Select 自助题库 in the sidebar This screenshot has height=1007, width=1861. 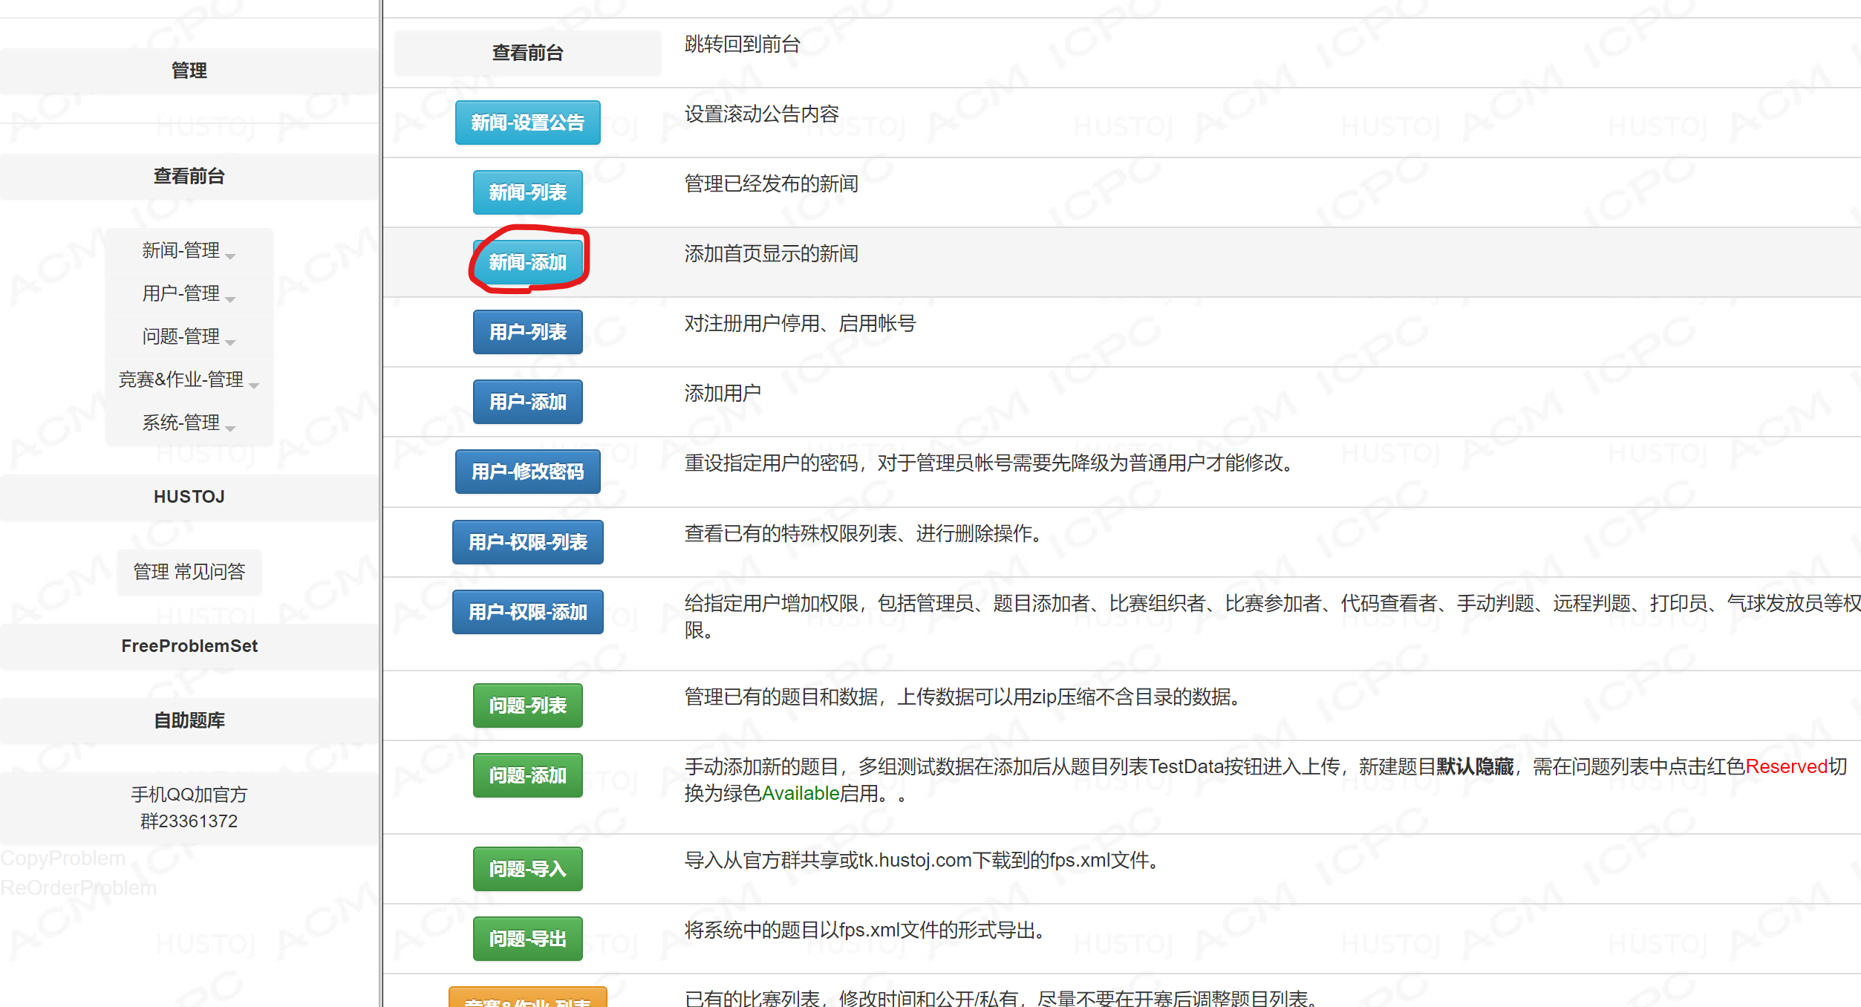point(189,720)
